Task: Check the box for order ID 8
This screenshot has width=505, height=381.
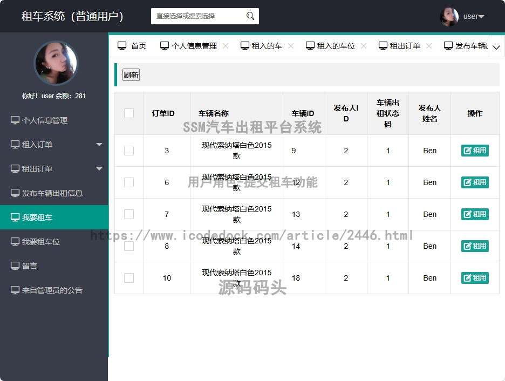Action: (x=129, y=246)
